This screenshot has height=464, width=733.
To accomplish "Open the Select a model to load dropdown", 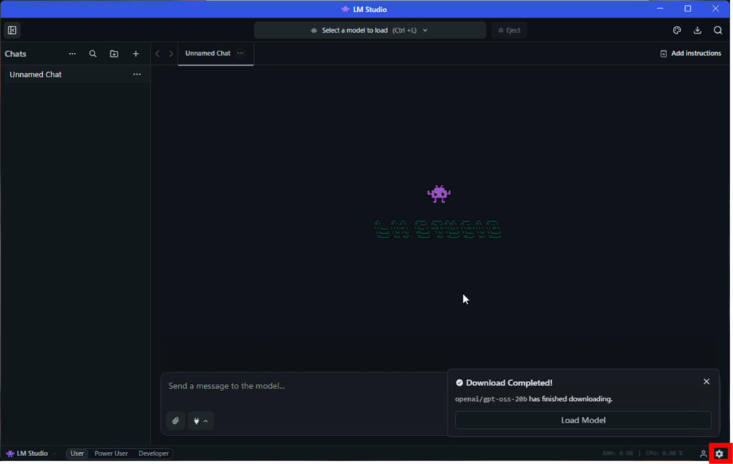I will (x=369, y=30).
